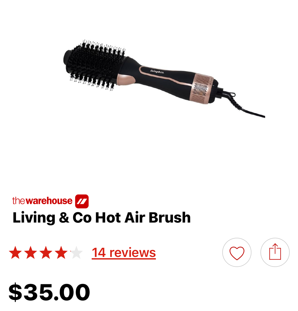Select the fifth grey rating star
This screenshot has width=298, height=311.
76,253
